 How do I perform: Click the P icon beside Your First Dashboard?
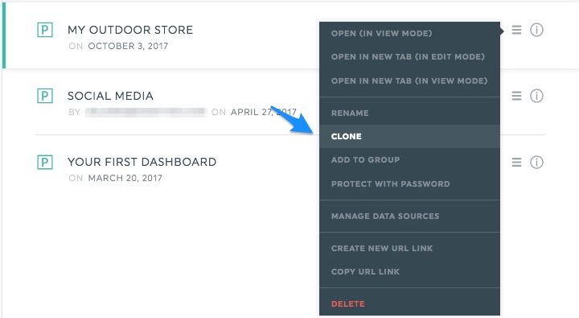click(45, 163)
